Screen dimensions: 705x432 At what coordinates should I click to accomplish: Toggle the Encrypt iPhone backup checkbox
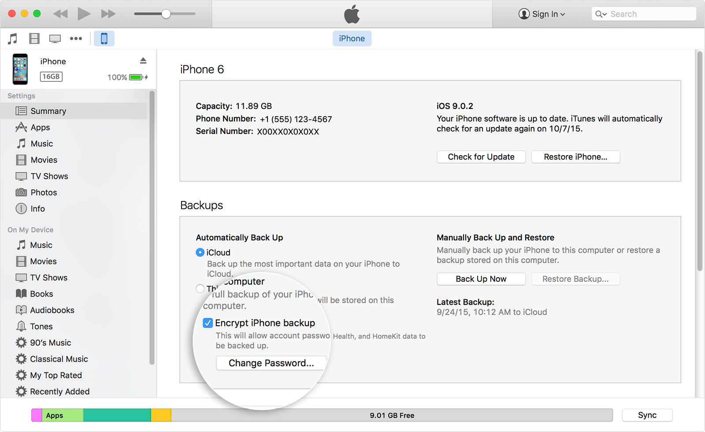208,323
